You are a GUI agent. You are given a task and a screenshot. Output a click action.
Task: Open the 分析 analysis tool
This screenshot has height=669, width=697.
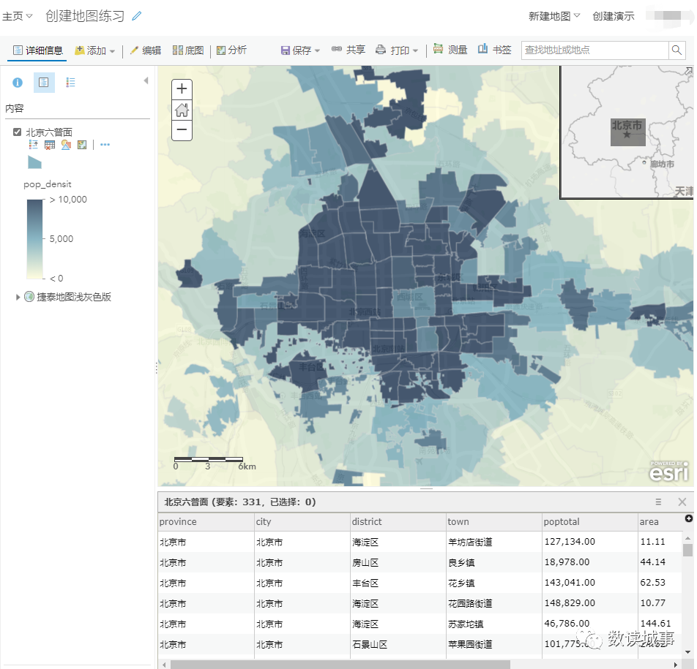pyautogui.click(x=231, y=50)
